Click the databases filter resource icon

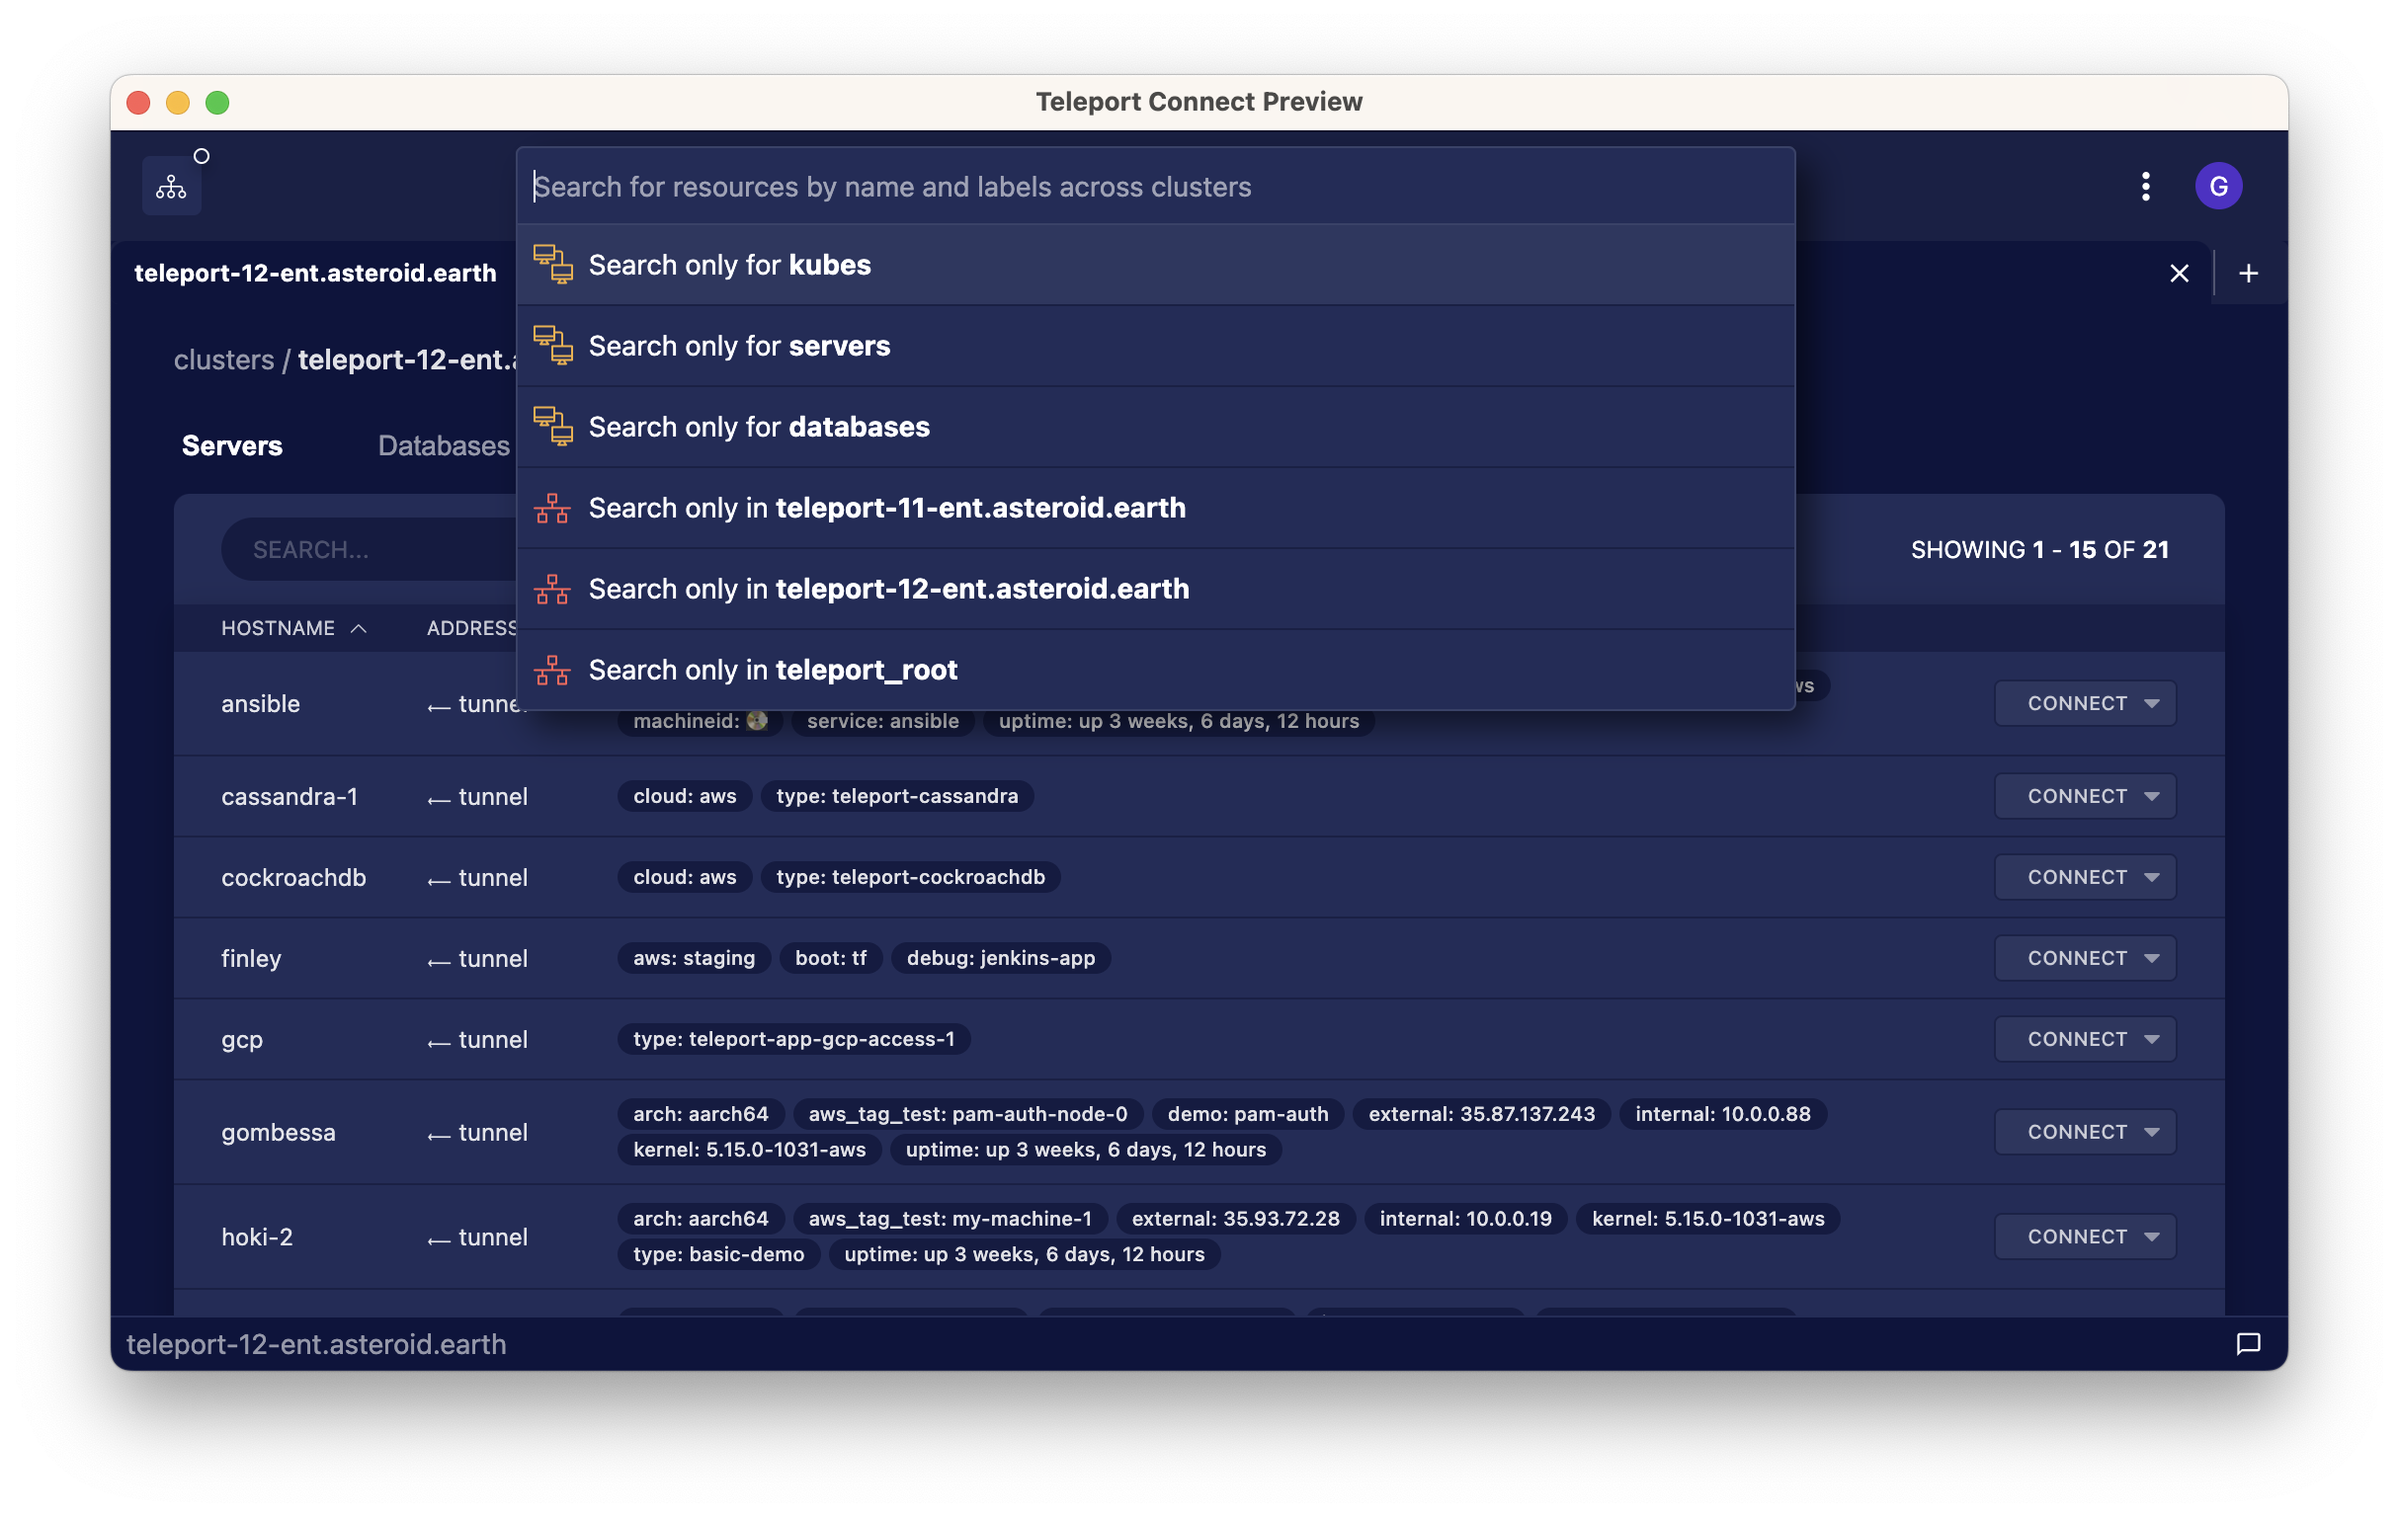(552, 428)
